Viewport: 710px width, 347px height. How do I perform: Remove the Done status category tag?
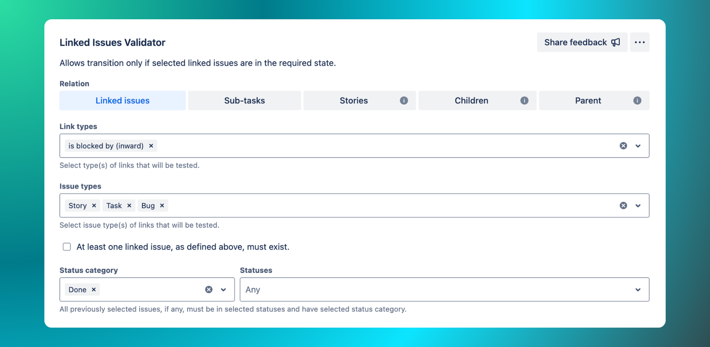pyautogui.click(x=93, y=290)
